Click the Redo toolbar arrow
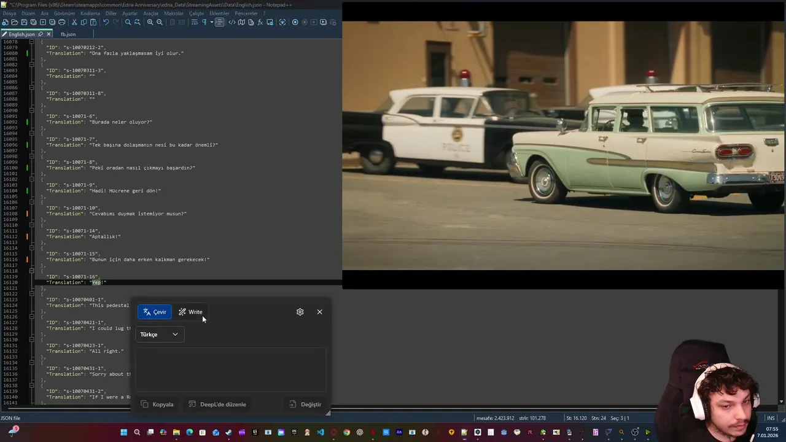This screenshot has height=442, width=786. point(116,22)
